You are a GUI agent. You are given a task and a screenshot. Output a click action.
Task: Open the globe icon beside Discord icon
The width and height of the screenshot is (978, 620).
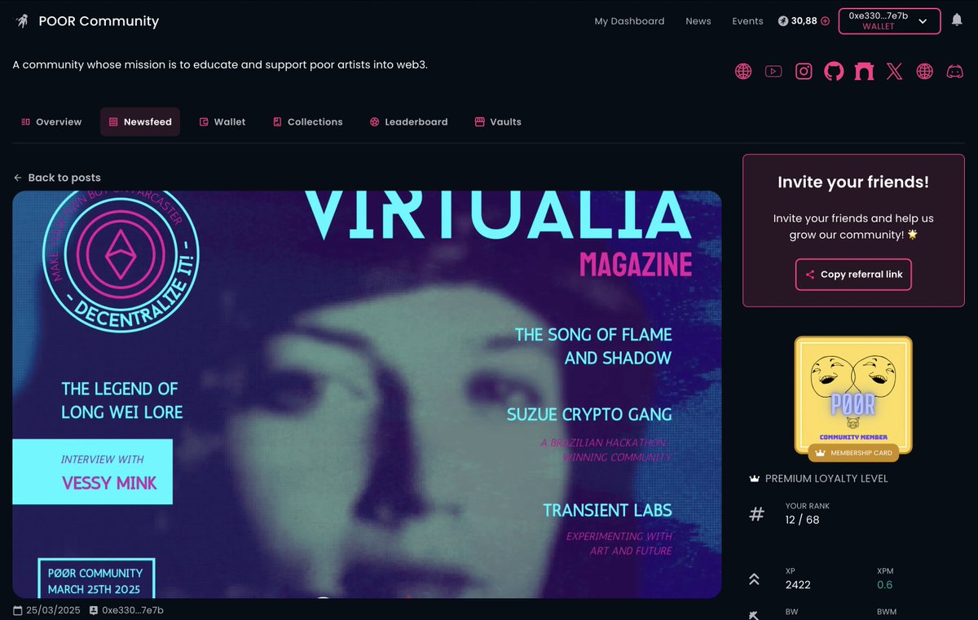924,71
